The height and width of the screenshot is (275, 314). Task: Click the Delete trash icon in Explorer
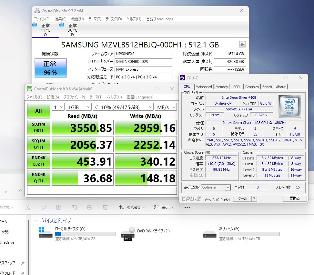105,207
